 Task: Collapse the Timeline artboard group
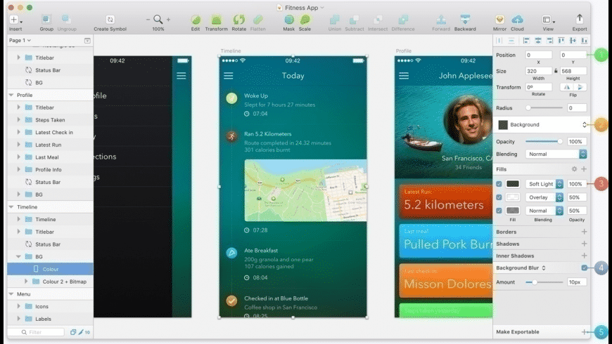[11, 207]
